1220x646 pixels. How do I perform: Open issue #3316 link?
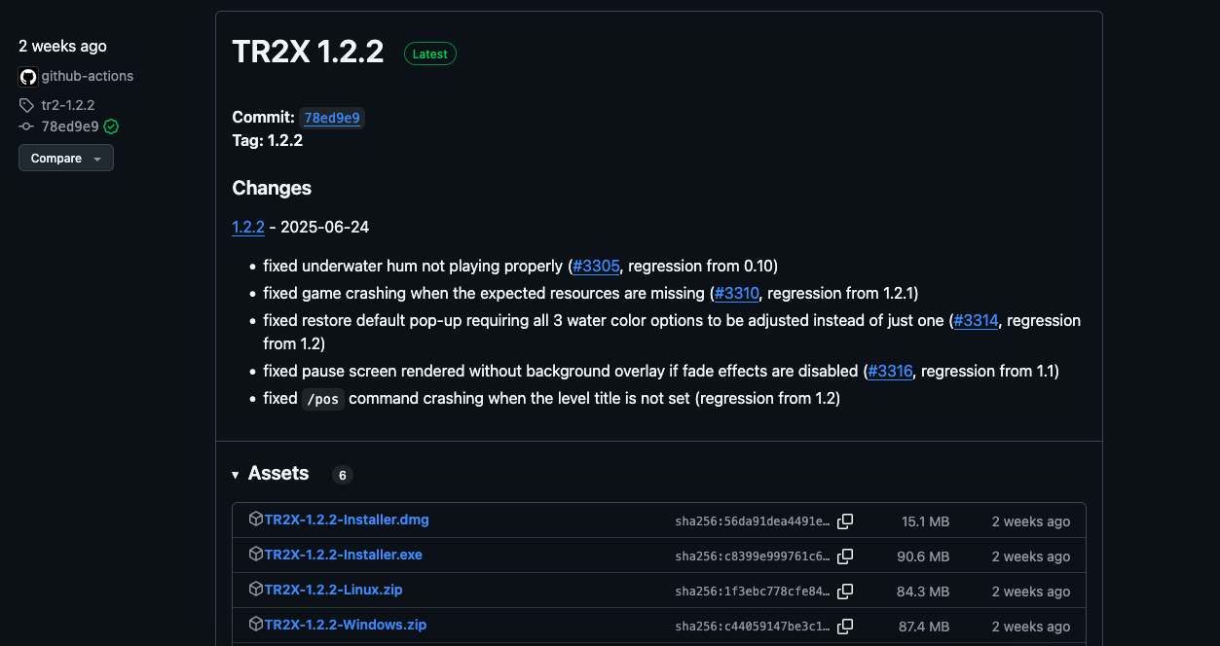click(x=890, y=371)
